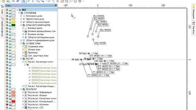The height and width of the screenshot is (110, 196).
Task: Collapse the РАСЧЕТ node
Action: (21, 59)
